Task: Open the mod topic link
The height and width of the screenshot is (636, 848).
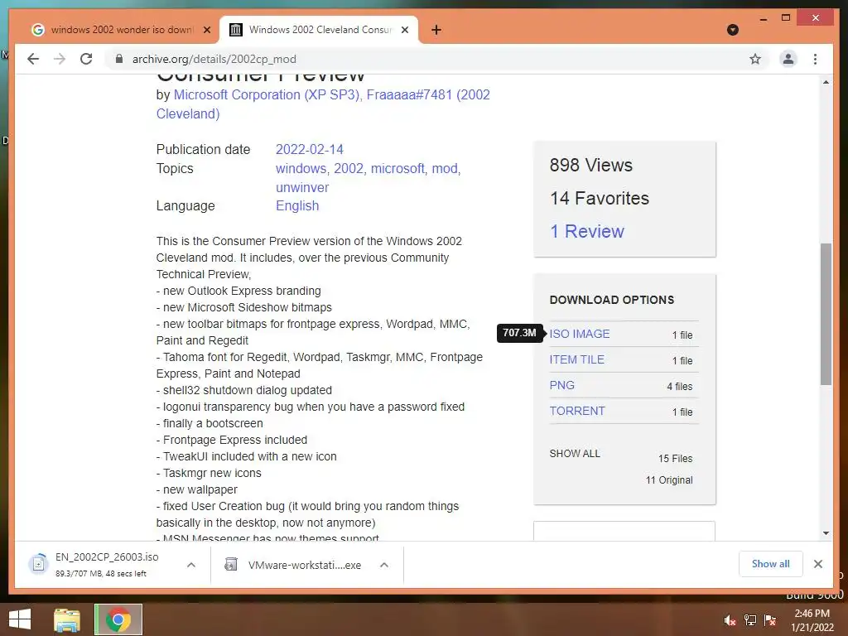Action: coord(445,169)
